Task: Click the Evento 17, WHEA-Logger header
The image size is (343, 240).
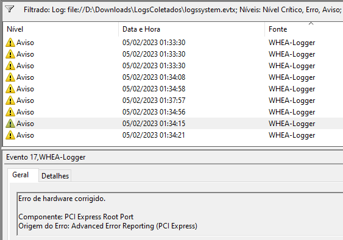Action: 46,157
